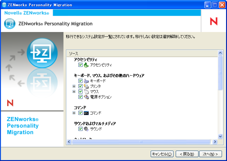Viewport: 227px width, 161px height.
Task: Select the マウス item label
Action: 94,92
